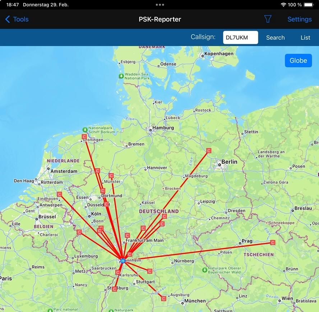The image size is (319, 312).
Task: Tap the Nürnberg city label
Action: tap(184, 261)
